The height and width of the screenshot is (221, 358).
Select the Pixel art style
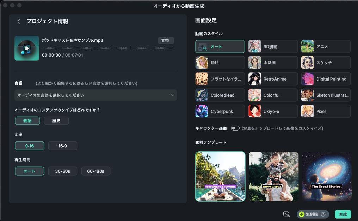coord(326,111)
